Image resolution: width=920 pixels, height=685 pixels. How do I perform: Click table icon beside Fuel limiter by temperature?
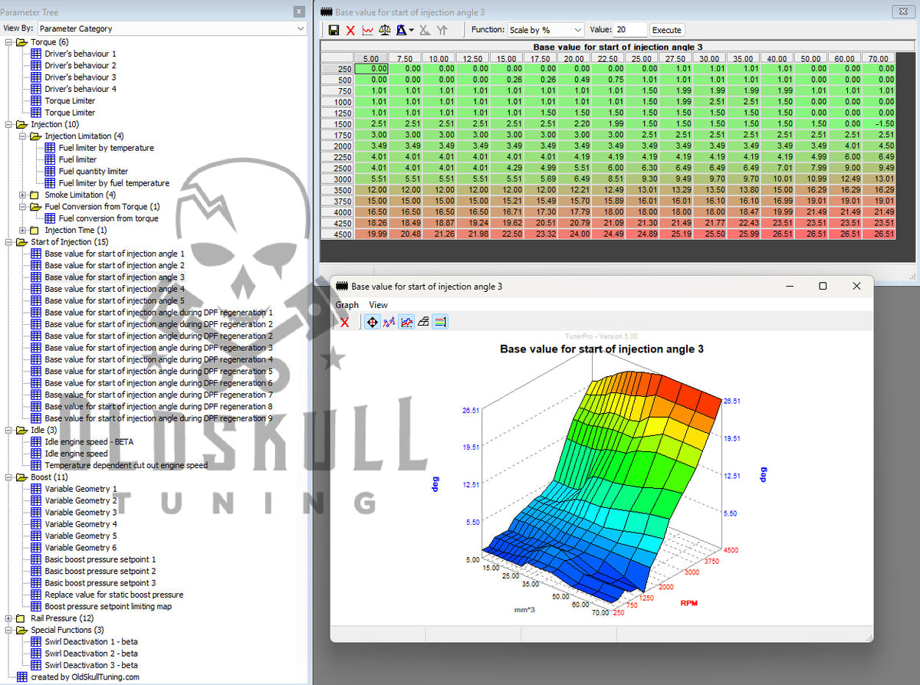(x=50, y=148)
